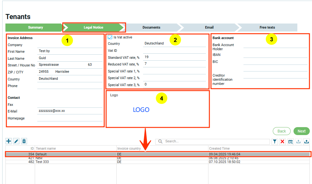Switch to the Documents tab
312x184 pixels.
[x=151, y=27]
